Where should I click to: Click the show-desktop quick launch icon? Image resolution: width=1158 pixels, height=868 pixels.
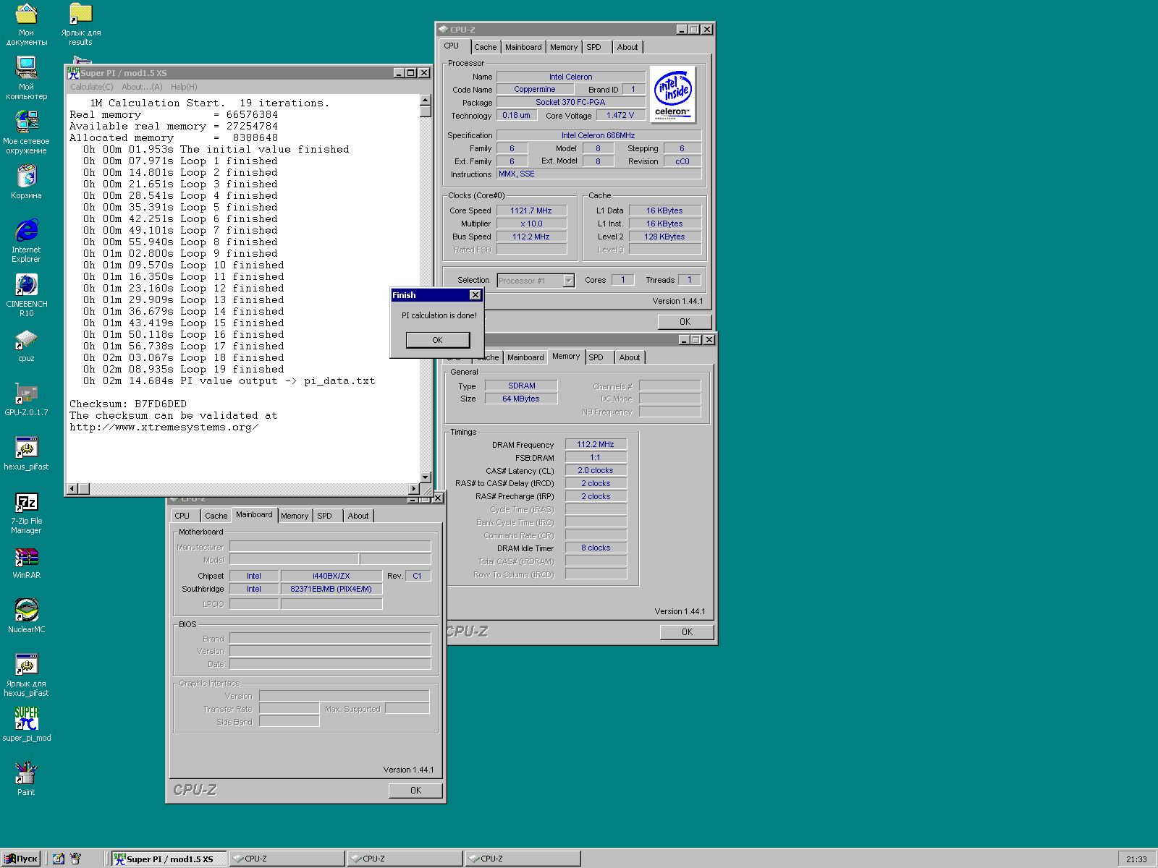59,859
